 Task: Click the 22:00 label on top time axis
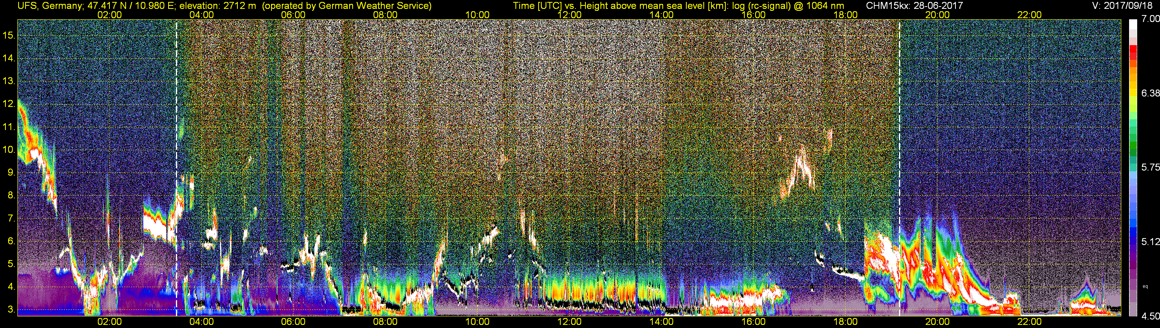(1029, 15)
